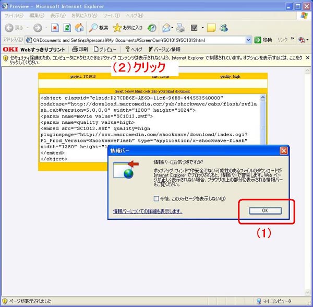Click OKI print (印刷) button
The height and width of the screenshot is (307, 313).
pos(80,49)
